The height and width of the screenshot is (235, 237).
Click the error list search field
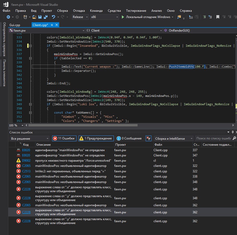point(213,138)
